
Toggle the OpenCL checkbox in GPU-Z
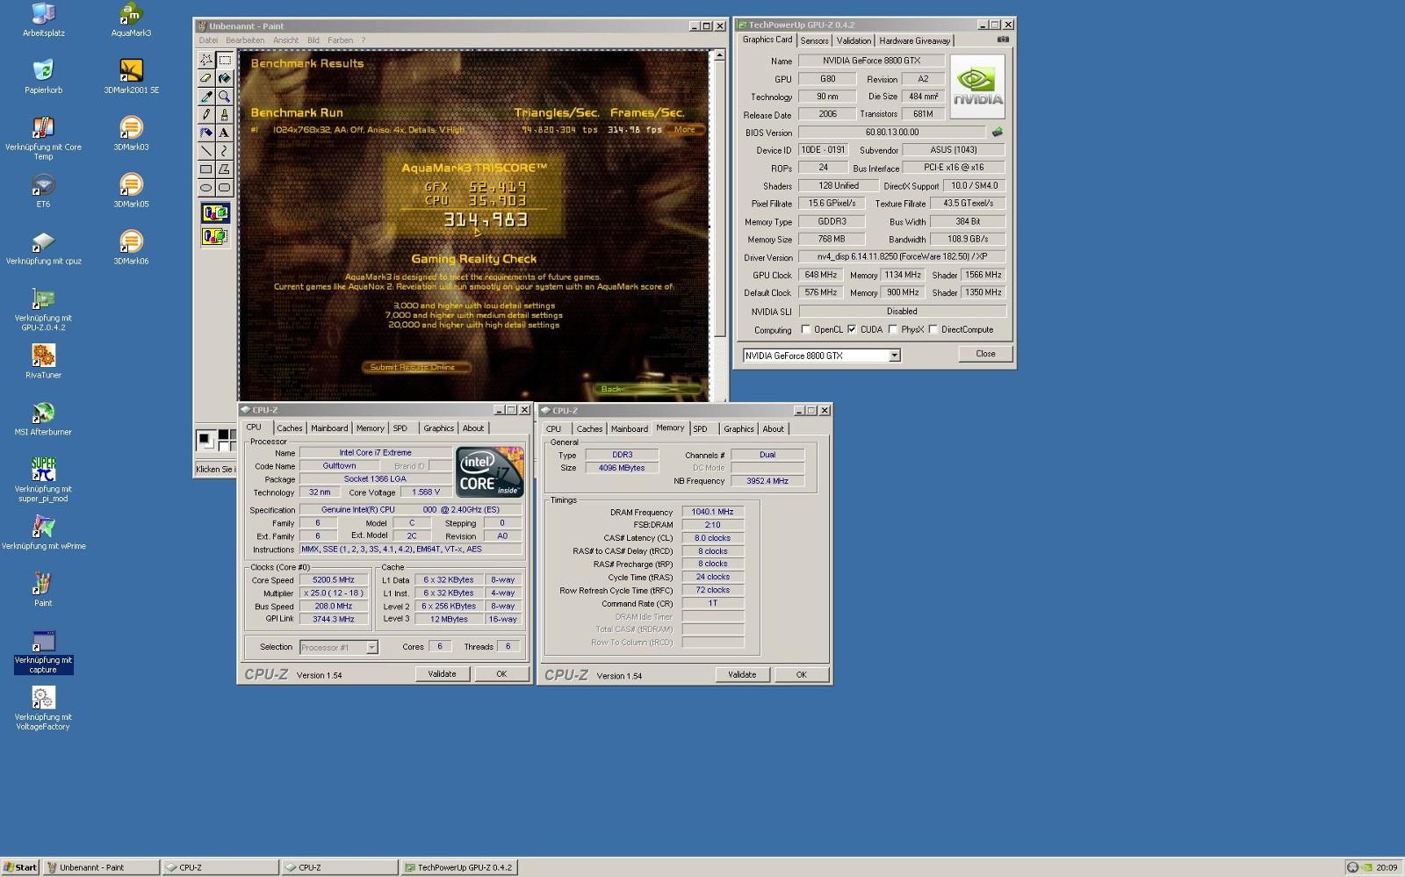(x=805, y=330)
